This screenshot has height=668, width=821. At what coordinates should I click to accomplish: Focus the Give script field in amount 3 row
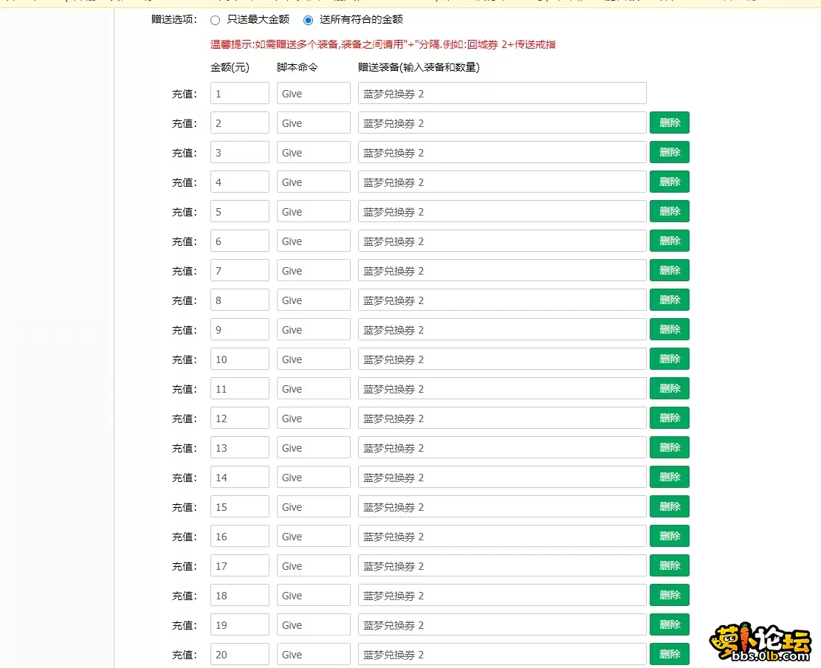tap(314, 152)
